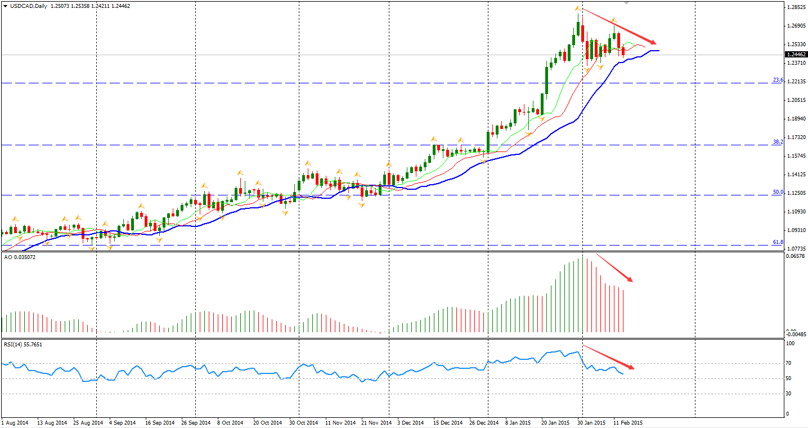Click the 'RSI(14) 55.7651' indicator label

tap(24, 344)
